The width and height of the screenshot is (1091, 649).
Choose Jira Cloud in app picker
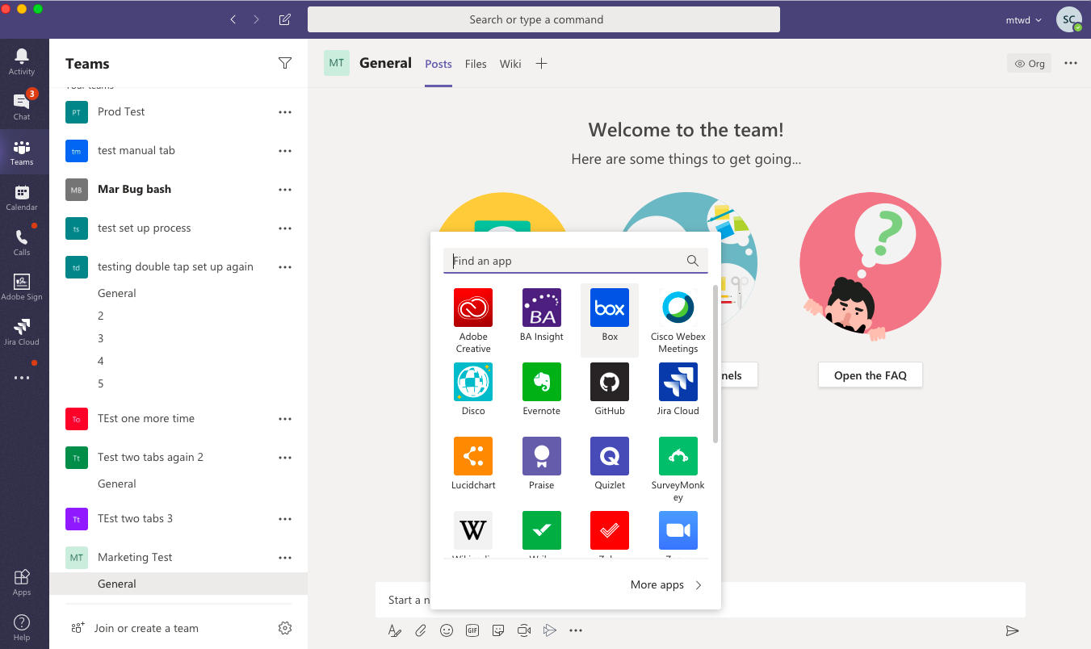click(678, 389)
